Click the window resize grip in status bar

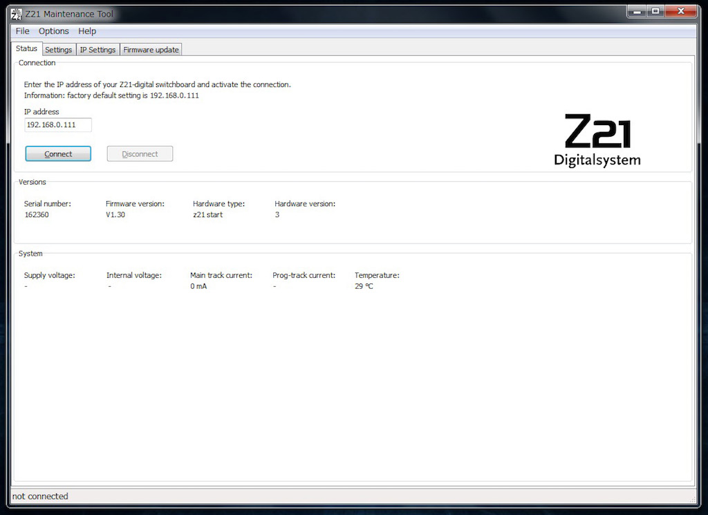point(692,498)
